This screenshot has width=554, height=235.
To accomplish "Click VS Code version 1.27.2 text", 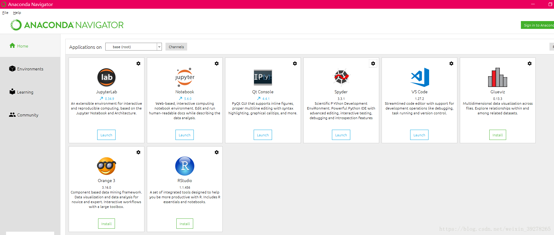I will tap(419, 99).
